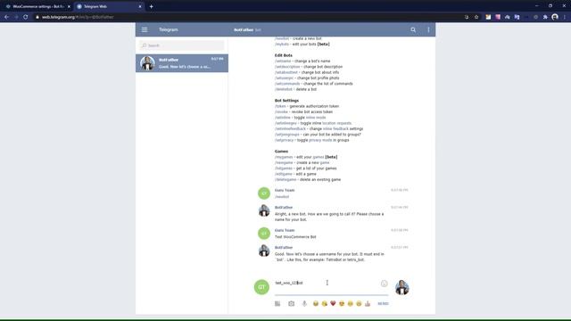Click the 'location requests' link

click(x=337, y=123)
